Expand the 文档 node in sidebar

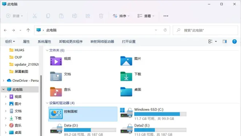click(x=6, y=111)
